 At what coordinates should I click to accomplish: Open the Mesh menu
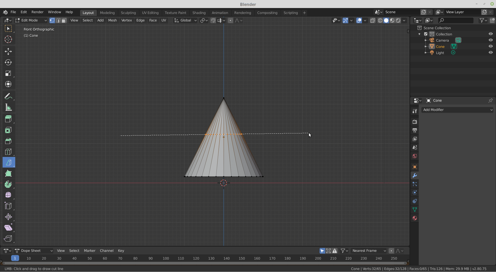[x=112, y=20]
